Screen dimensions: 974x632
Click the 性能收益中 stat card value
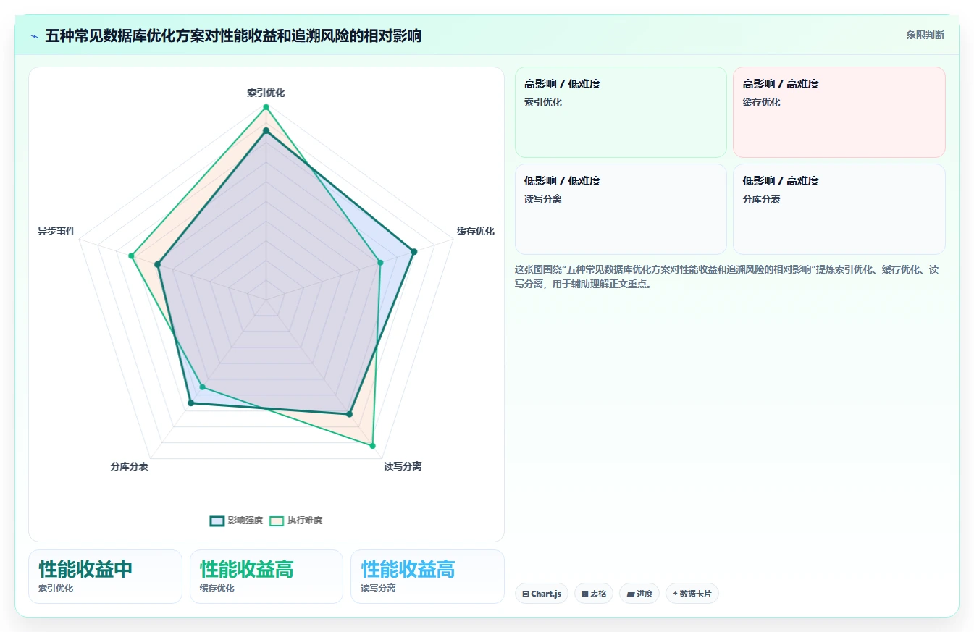(x=85, y=569)
